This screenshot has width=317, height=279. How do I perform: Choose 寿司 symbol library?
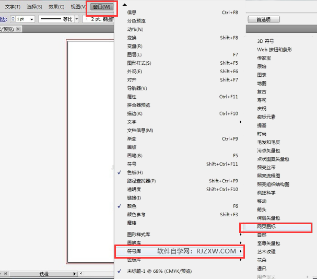click(262, 100)
